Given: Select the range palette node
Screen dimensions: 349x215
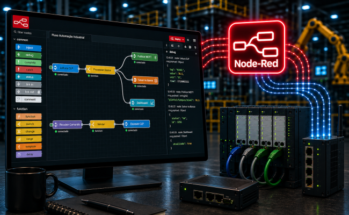Looking at the screenshot, I should pos(28,139).
